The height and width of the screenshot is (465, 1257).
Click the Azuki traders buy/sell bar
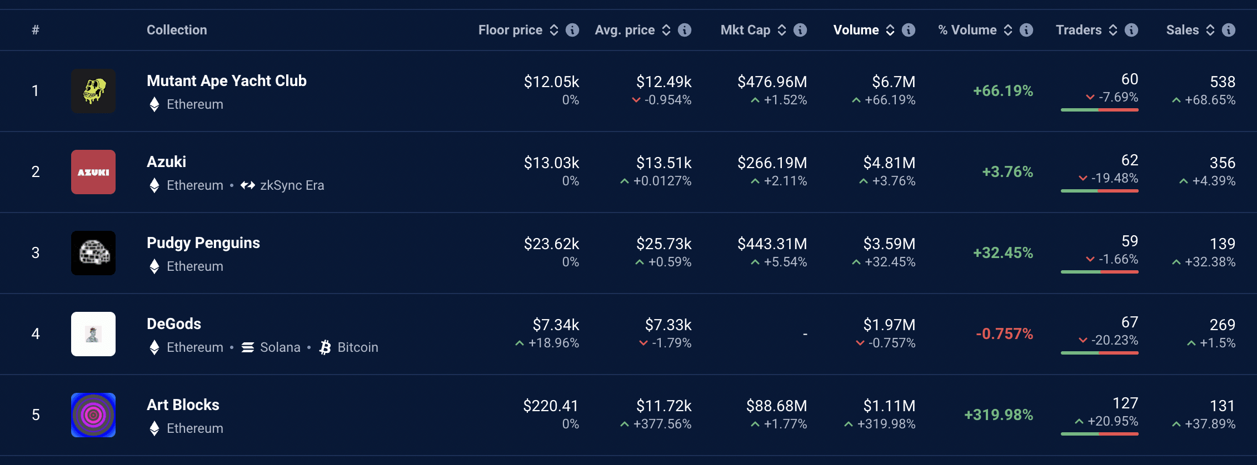(1100, 191)
